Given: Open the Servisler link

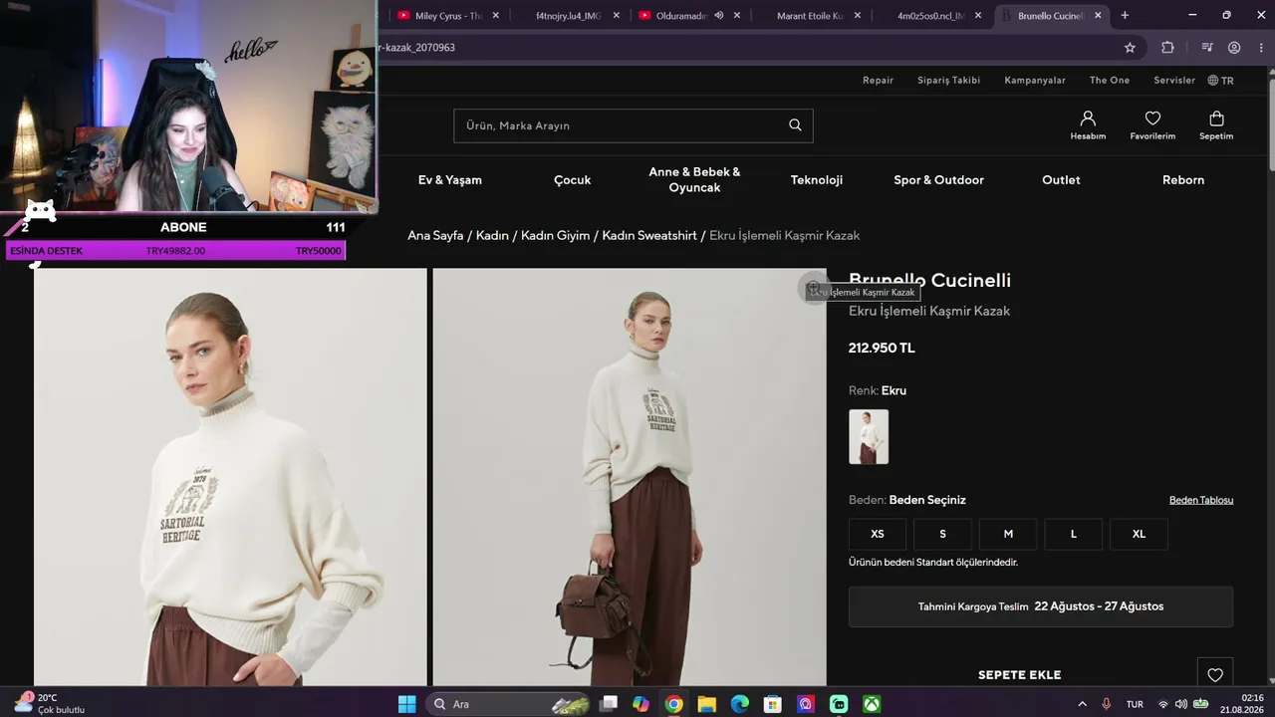Looking at the screenshot, I should pos(1174,81).
